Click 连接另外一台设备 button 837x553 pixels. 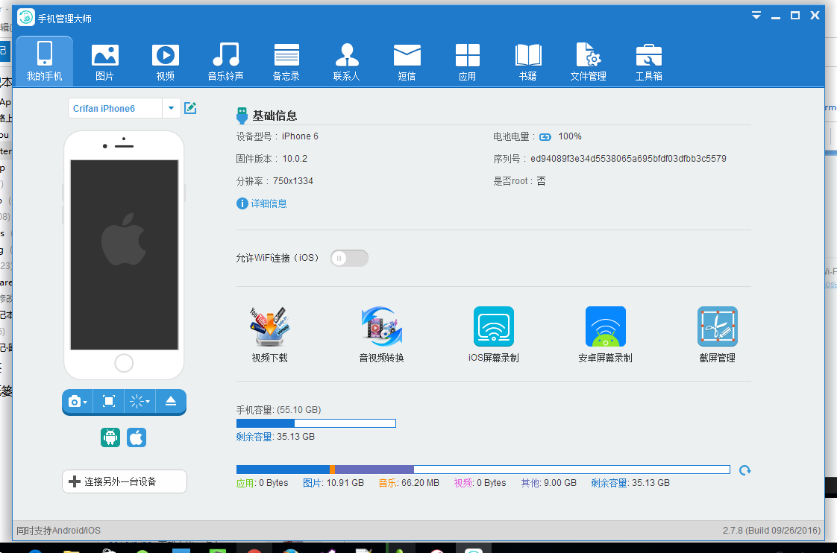pos(125,481)
